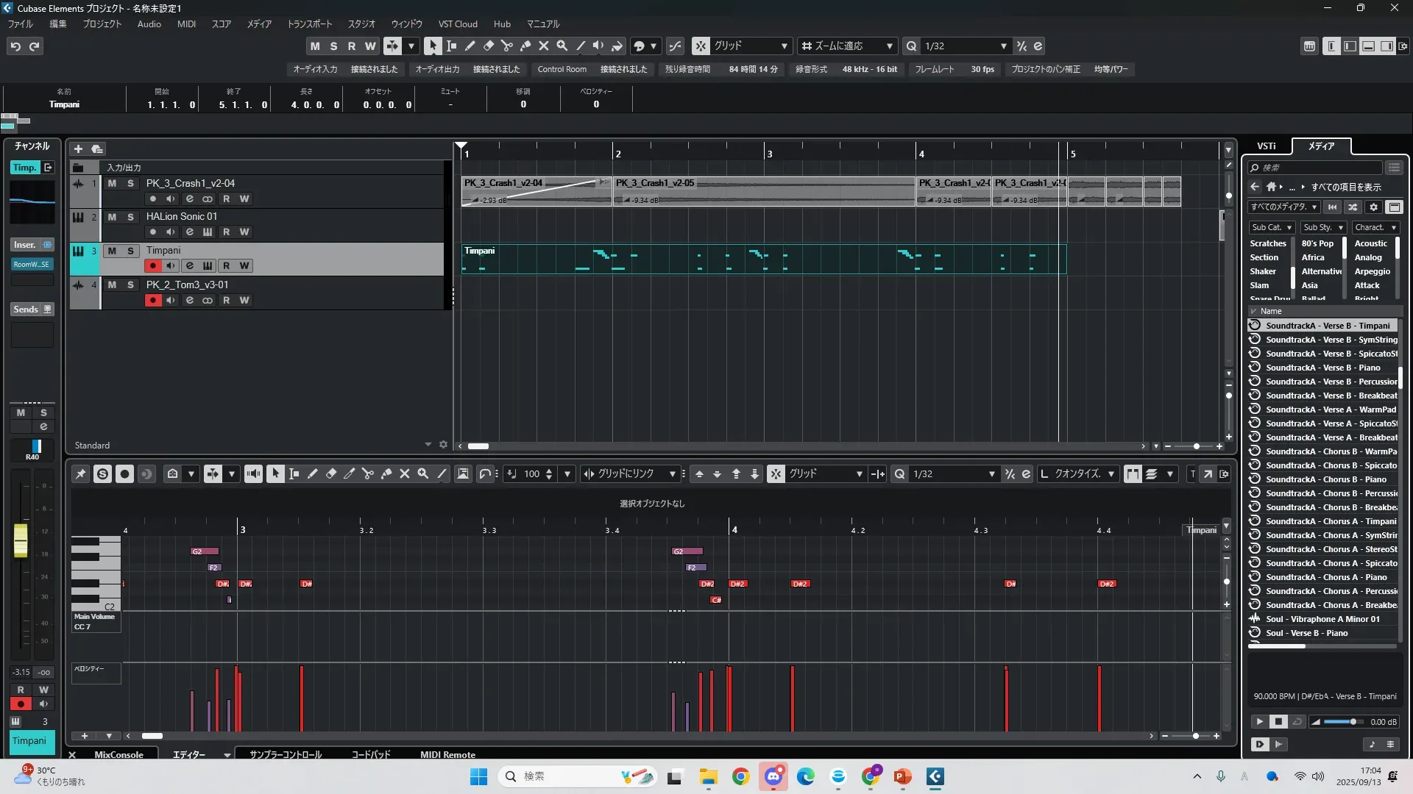
Task: Solo the PK_3_Crash1_v2-04 track
Action: (x=130, y=183)
